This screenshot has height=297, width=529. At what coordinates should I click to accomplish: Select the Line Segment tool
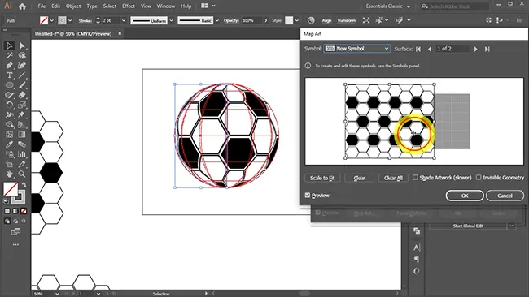pos(22,75)
